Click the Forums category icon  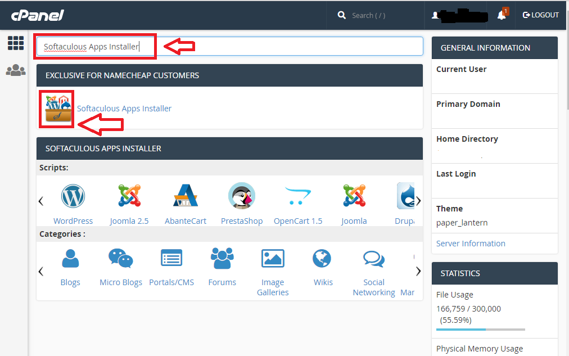[x=222, y=258]
